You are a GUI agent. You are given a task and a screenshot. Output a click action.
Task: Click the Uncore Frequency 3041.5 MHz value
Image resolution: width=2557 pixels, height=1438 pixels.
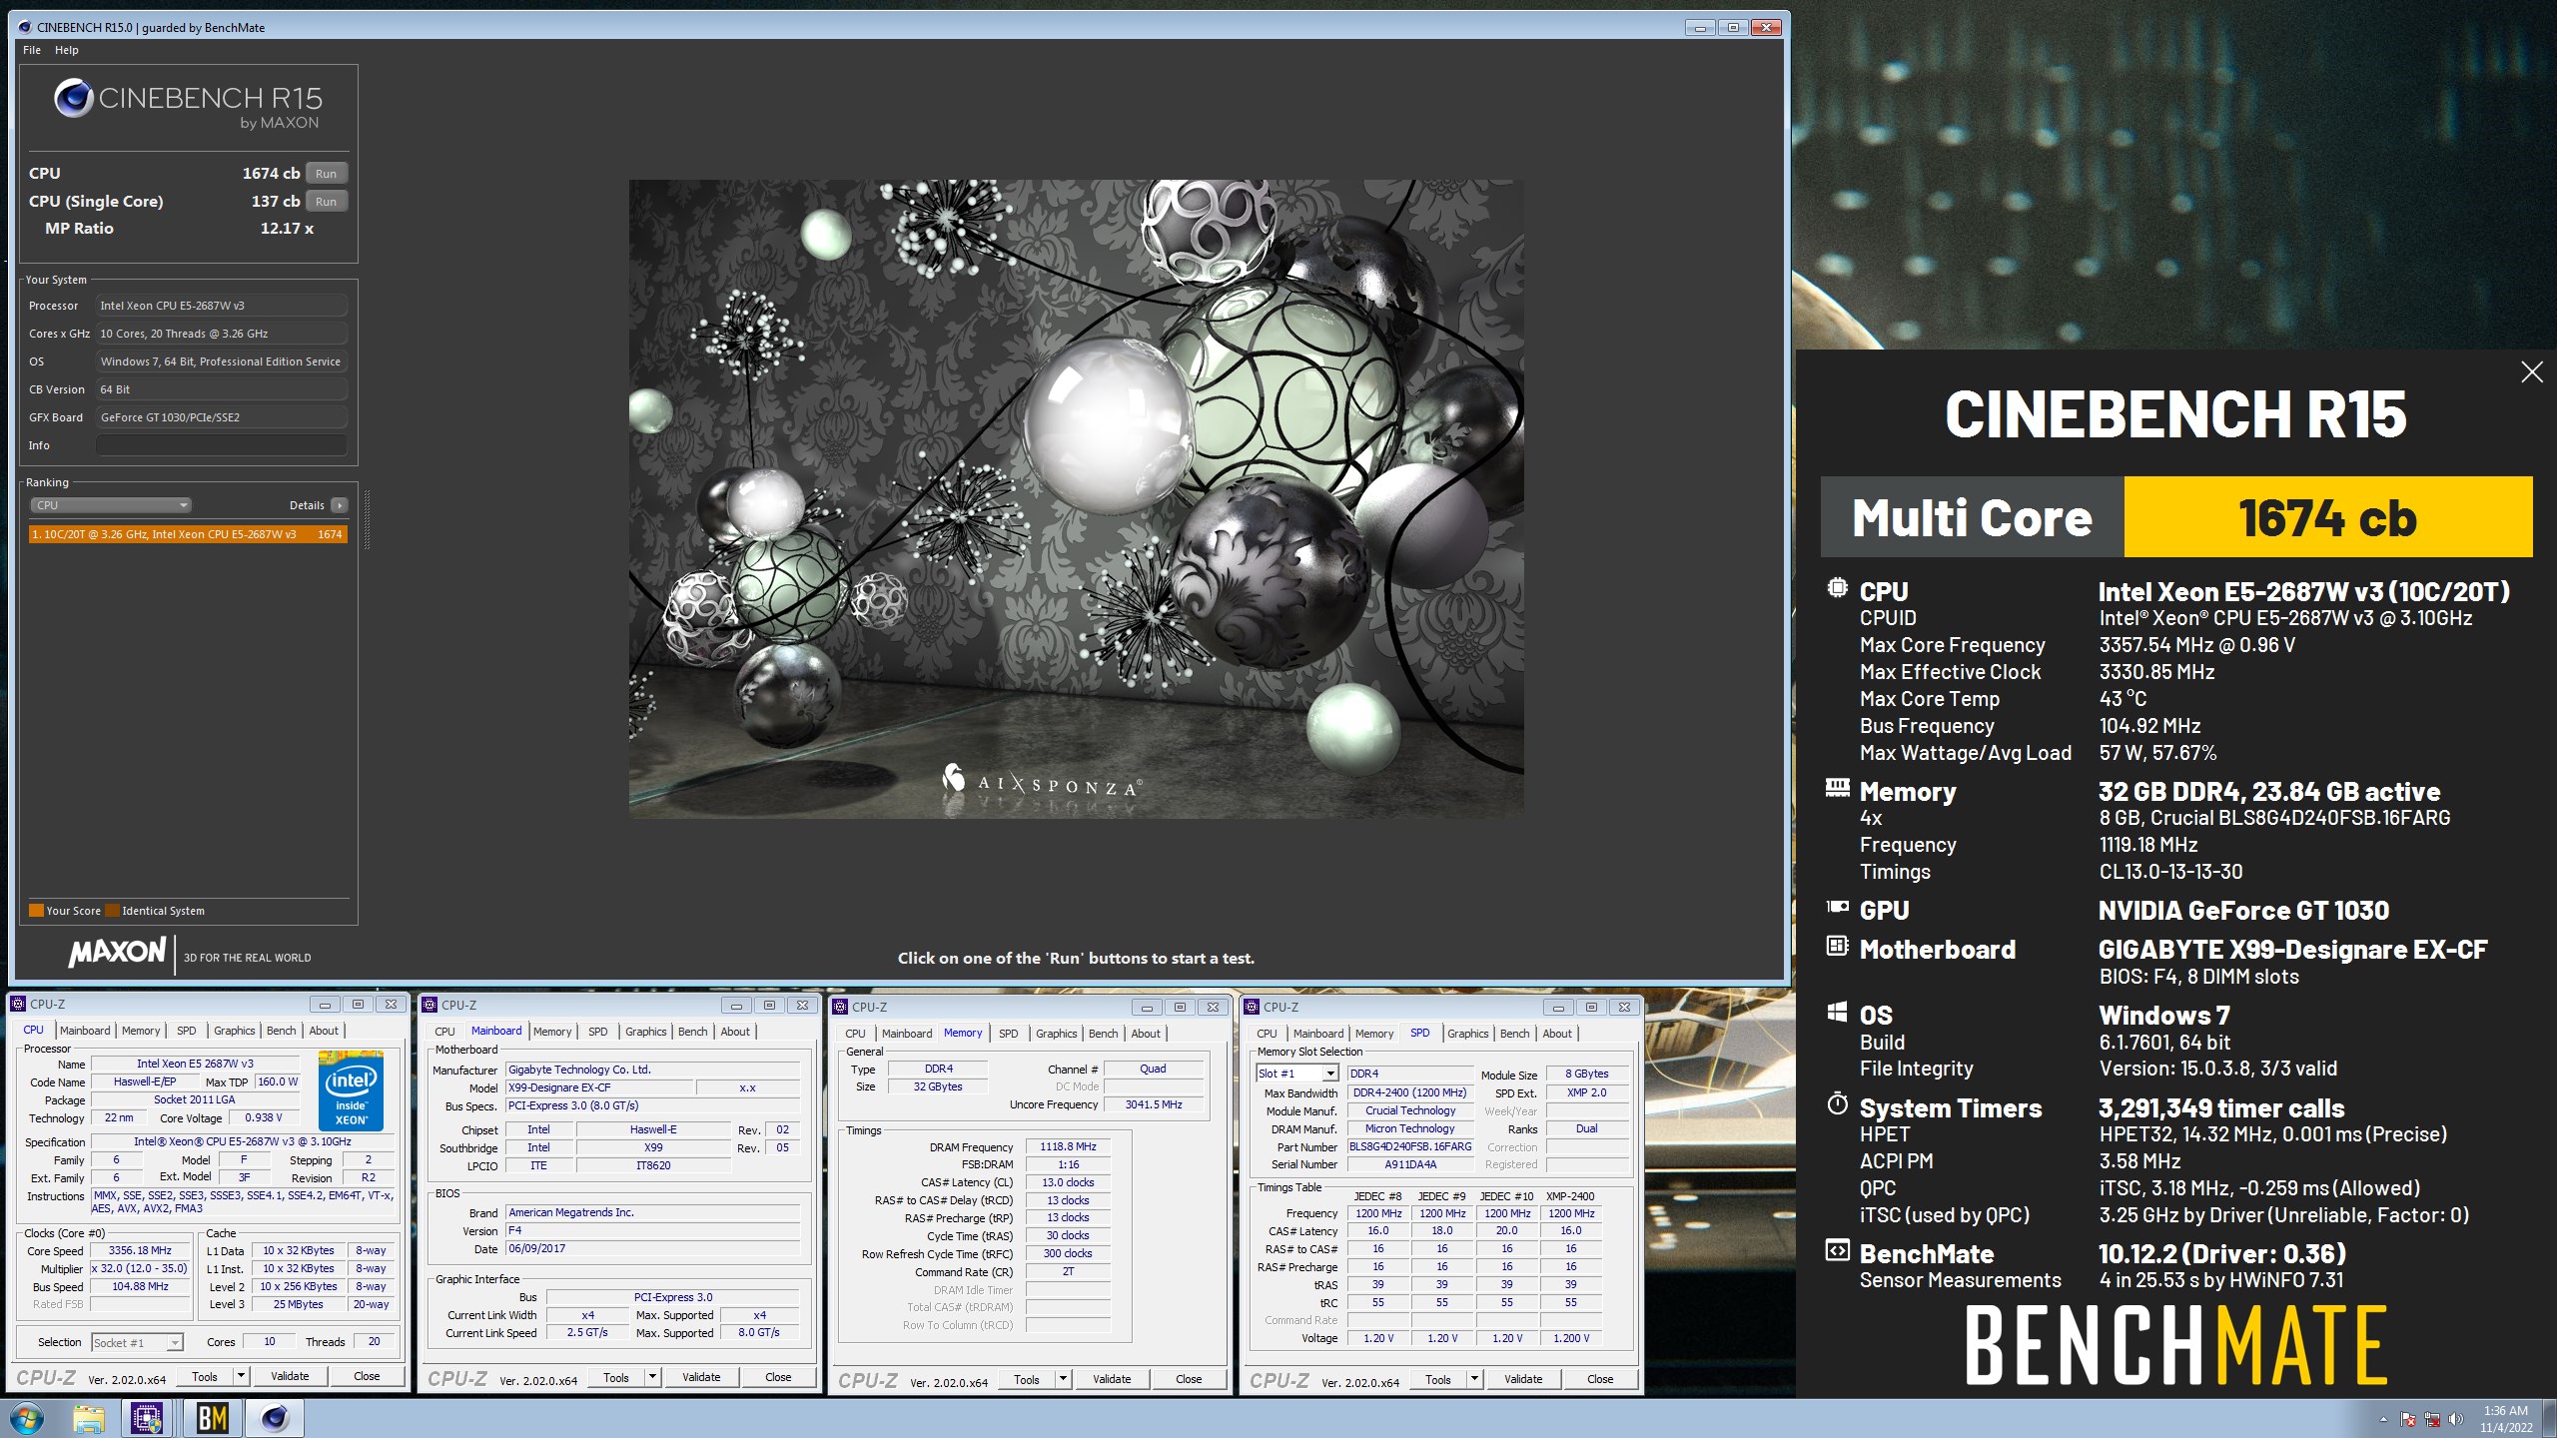coord(1154,1104)
